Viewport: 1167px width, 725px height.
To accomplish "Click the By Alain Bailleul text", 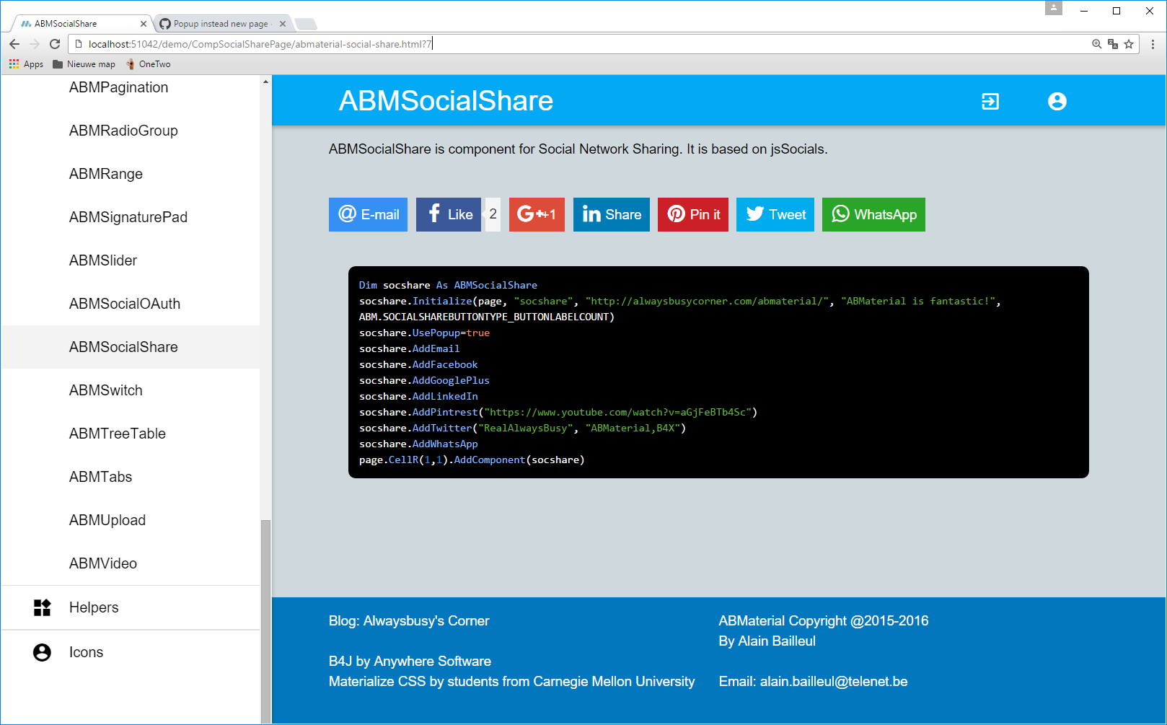I will pyautogui.click(x=767, y=641).
